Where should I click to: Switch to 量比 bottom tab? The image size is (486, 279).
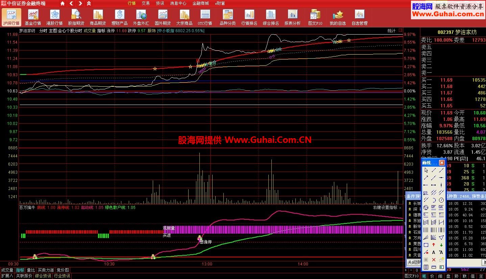click(31, 270)
